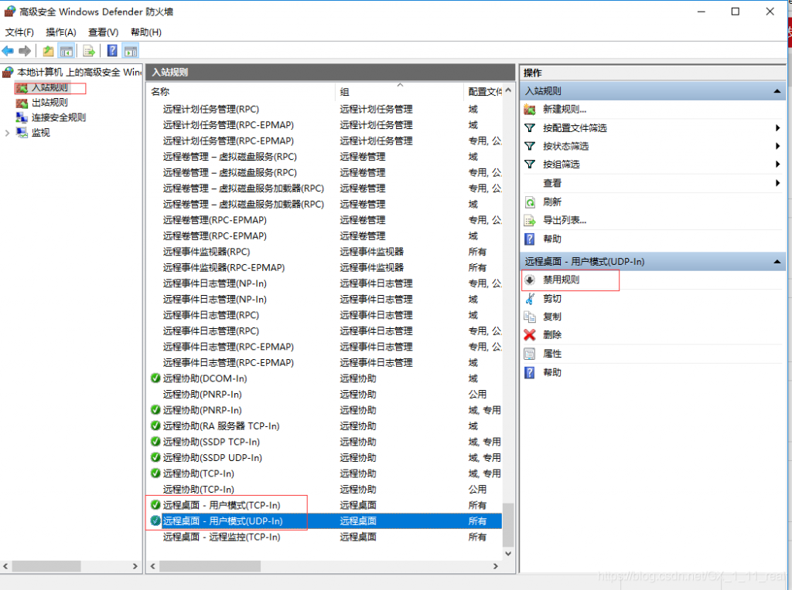Click the Help question mark toolbar icon

coord(112,51)
